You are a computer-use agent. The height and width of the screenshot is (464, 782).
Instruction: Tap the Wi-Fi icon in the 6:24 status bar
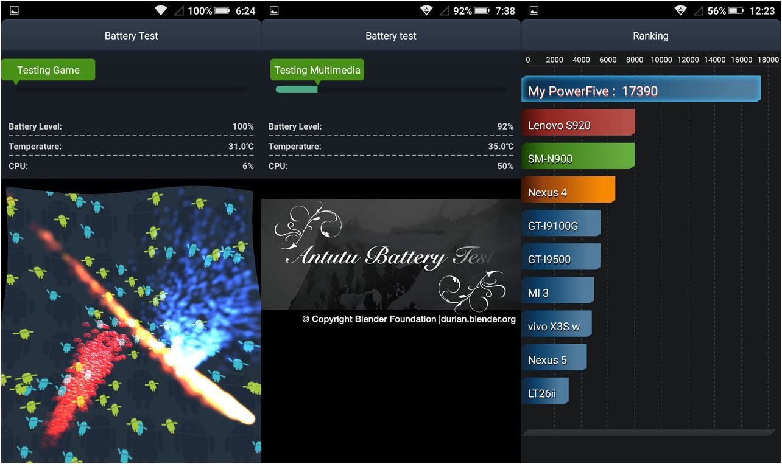point(161,11)
